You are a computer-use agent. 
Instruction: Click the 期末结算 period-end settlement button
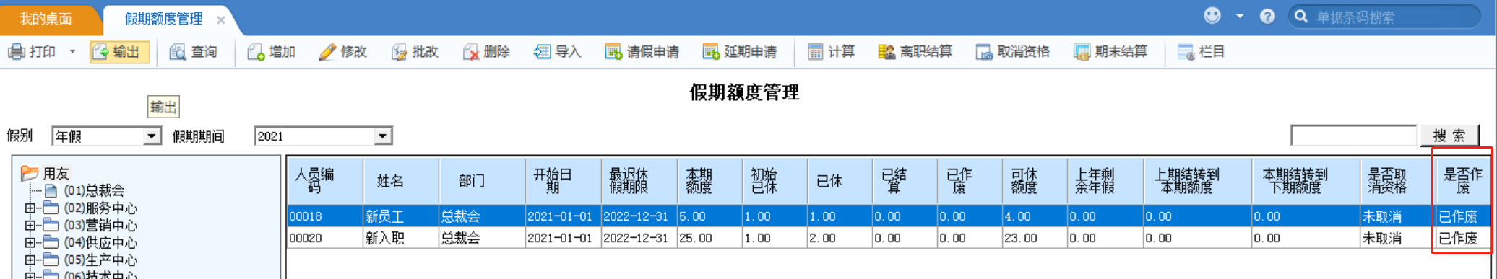tap(1110, 52)
